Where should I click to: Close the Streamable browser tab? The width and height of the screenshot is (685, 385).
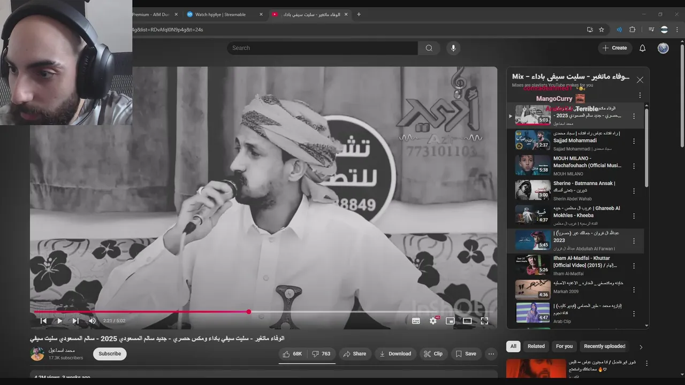[261, 14]
